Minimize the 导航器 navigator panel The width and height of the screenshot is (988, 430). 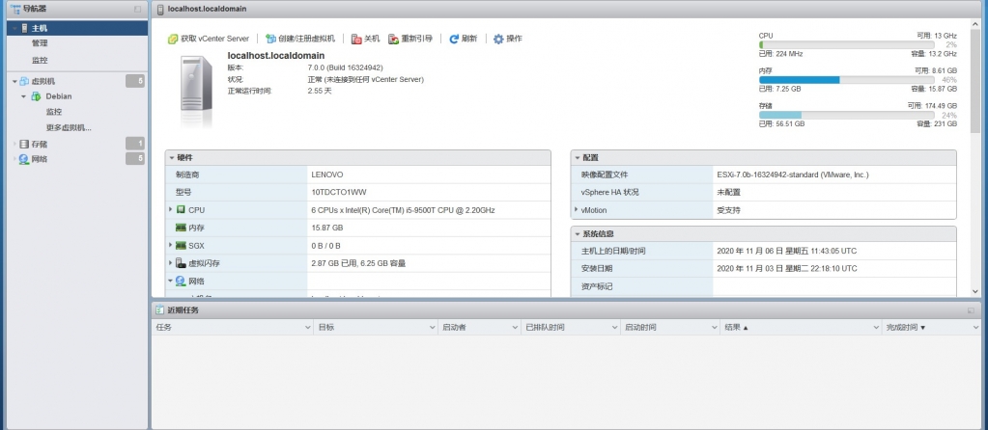[138, 9]
